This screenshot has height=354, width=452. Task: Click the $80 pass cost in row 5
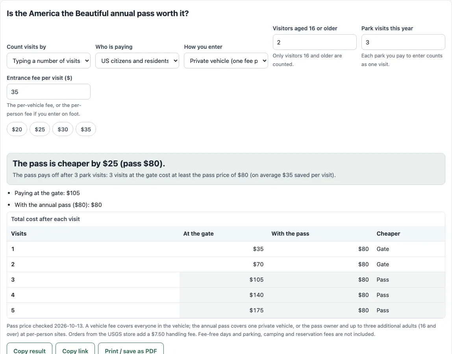click(363, 310)
